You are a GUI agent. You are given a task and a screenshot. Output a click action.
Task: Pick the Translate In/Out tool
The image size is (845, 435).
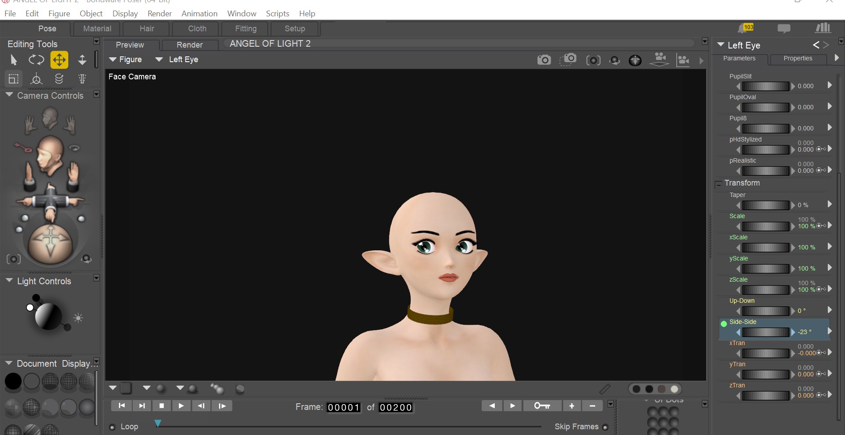(82, 59)
